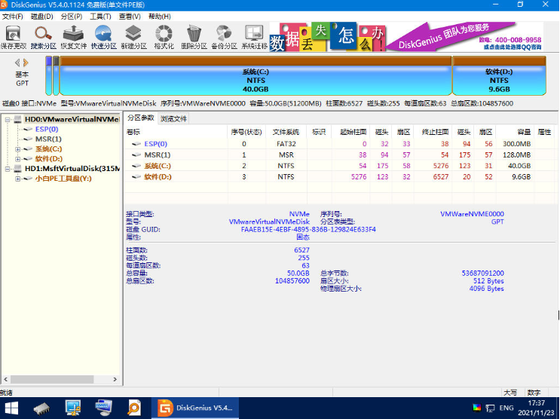Select the 软件(D:) block in partition bar
The width and height of the screenshot is (560, 419).
point(498,79)
